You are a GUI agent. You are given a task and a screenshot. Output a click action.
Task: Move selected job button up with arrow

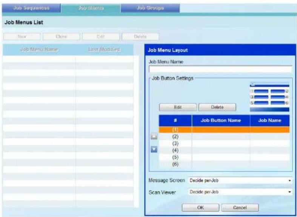pos(154,136)
